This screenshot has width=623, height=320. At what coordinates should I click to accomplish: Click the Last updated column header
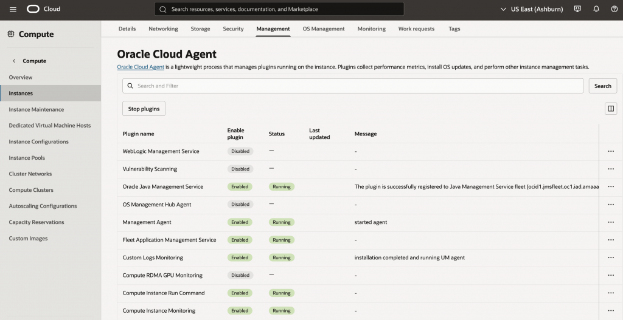(319, 134)
